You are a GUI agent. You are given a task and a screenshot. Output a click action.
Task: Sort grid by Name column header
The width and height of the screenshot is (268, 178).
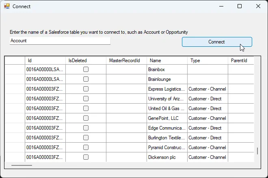(166, 61)
